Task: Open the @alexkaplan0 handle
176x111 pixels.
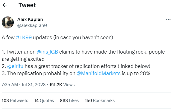Action: click(x=32, y=25)
